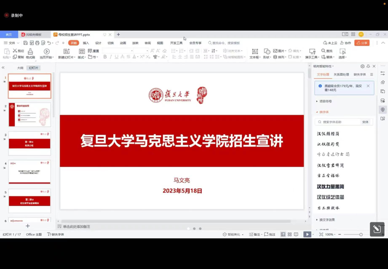Click the play slideshow button in status bar
This screenshot has height=269, width=388.
(307, 235)
